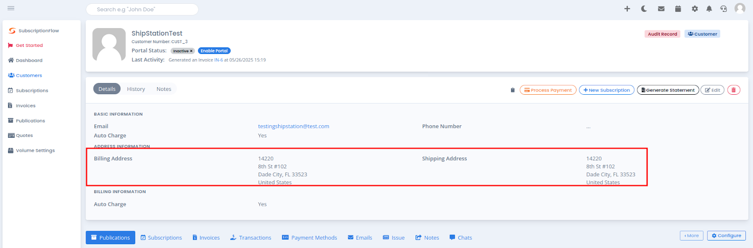Open Get Started in sidebar
The image size is (753, 248).
point(25,45)
